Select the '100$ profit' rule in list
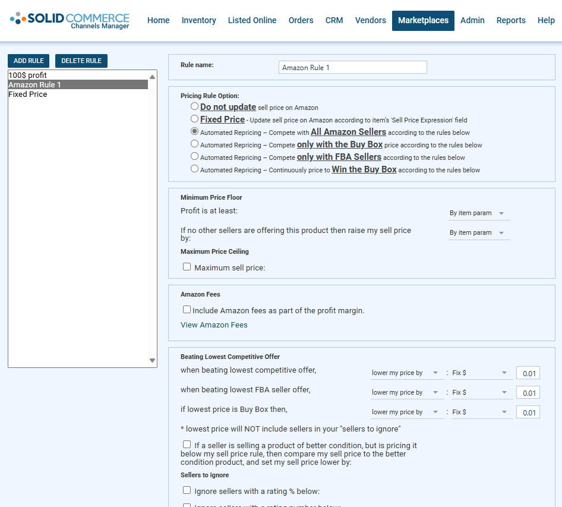 (x=78, y=75)
